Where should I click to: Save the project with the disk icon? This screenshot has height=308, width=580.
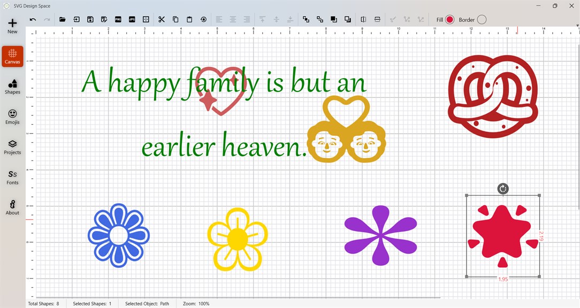(90, 20)
